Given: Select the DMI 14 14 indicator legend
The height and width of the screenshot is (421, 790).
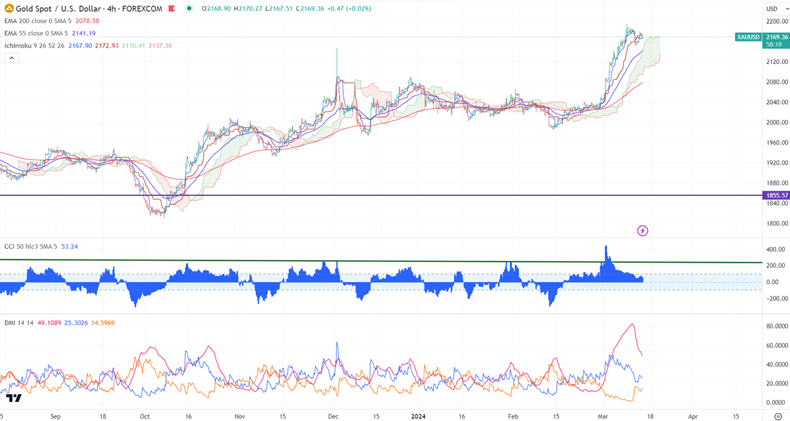Looking at the screenshot, I should 19,323.
